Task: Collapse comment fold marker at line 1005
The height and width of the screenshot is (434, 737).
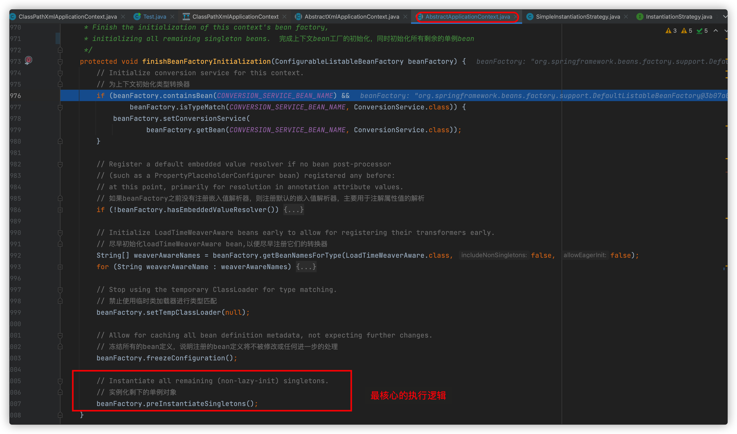Action: [60, 381]
